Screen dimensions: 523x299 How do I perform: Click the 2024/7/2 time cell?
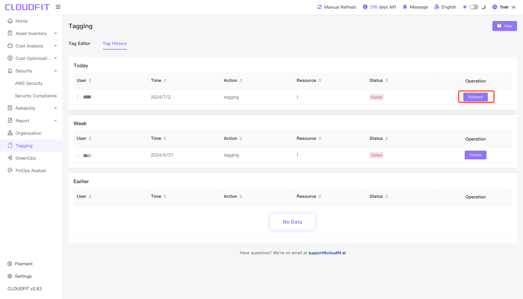161,97
